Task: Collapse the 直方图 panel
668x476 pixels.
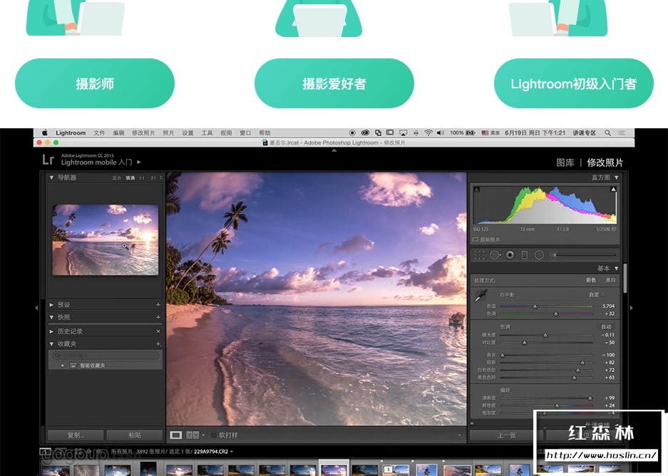Action: 616,177
